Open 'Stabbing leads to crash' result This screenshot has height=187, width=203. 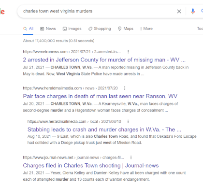(x=104, y=129)
